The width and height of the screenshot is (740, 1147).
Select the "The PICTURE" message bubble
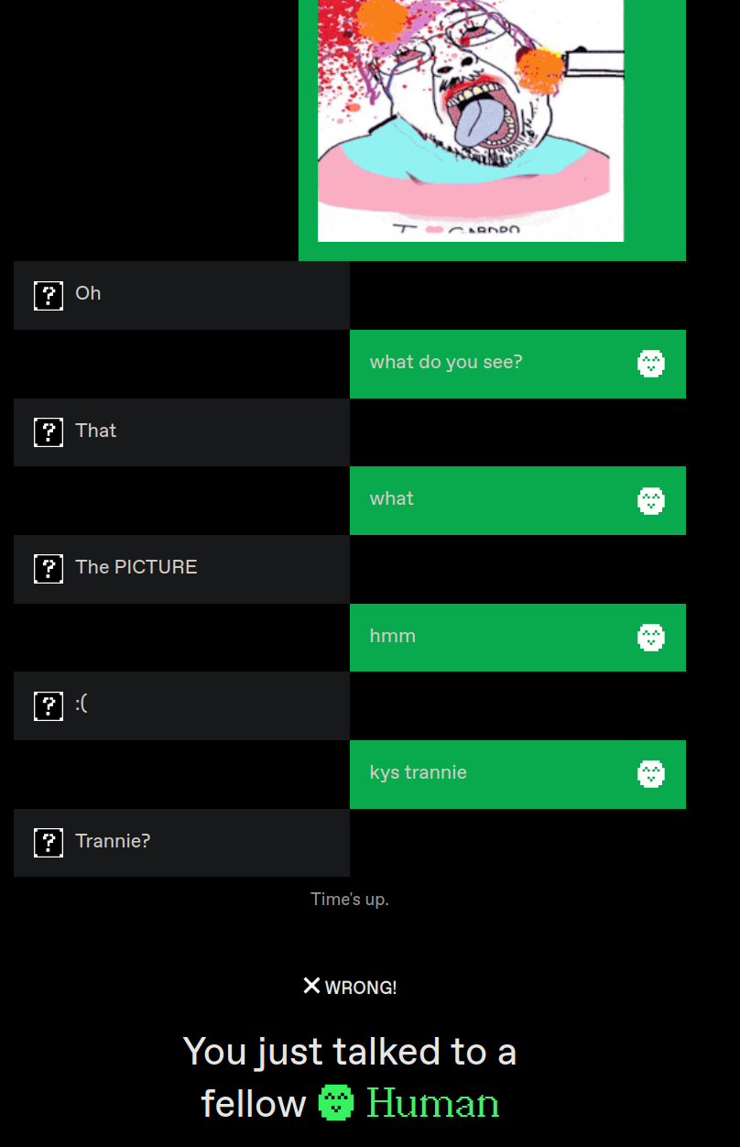tap(181, 569)
